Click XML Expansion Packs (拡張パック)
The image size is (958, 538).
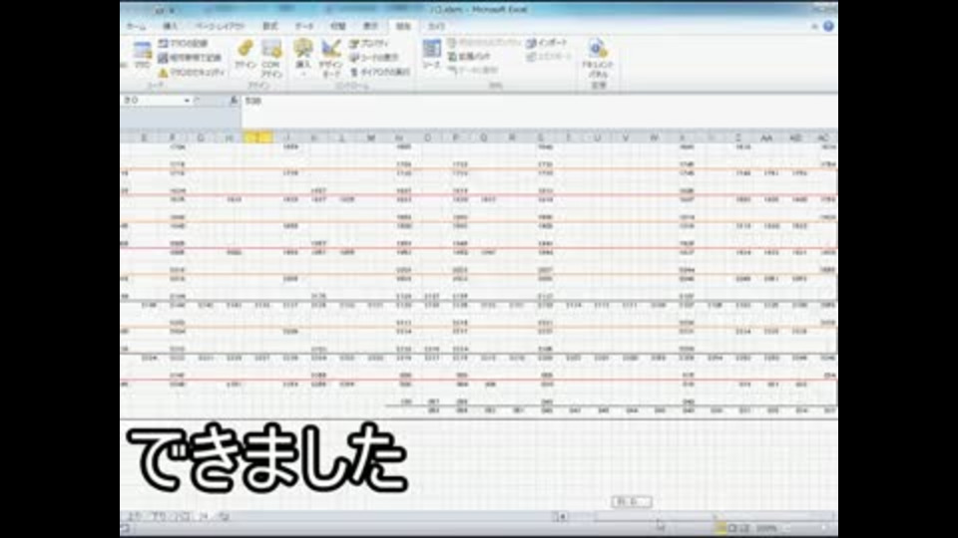coord(469,56)
